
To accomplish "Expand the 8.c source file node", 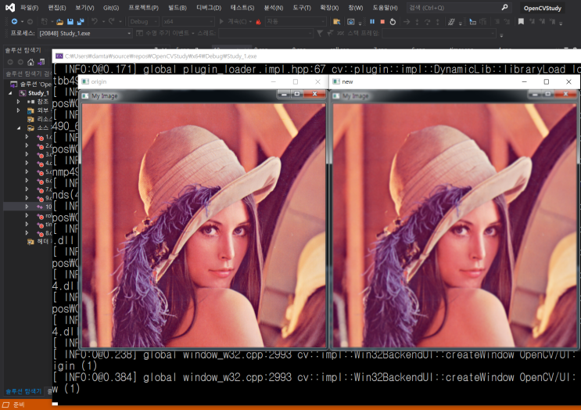I will 27,233.
